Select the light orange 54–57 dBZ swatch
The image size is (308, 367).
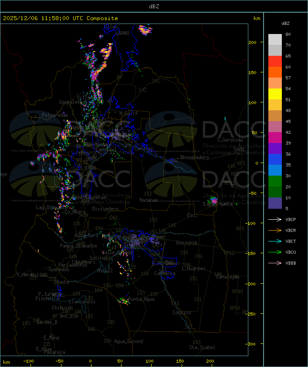point(275,83)
